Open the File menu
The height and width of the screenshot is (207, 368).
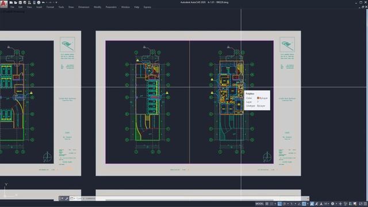tap(12, 7)
